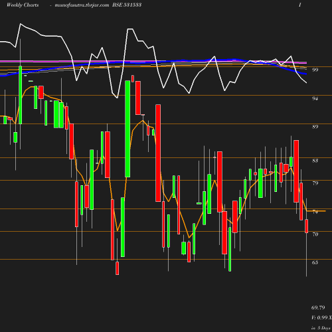Click the 83 price axis label
Image resolution: width=332 pixels, height=332 pixels.
(x=315, y=161)
